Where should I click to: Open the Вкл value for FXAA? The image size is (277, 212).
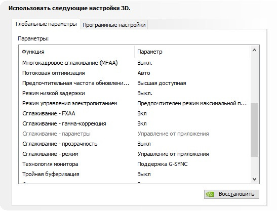142,113
